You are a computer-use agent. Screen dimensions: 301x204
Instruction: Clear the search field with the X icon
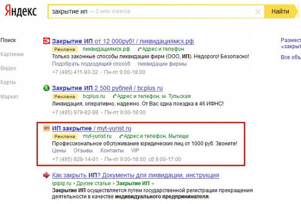coord(258,12)
